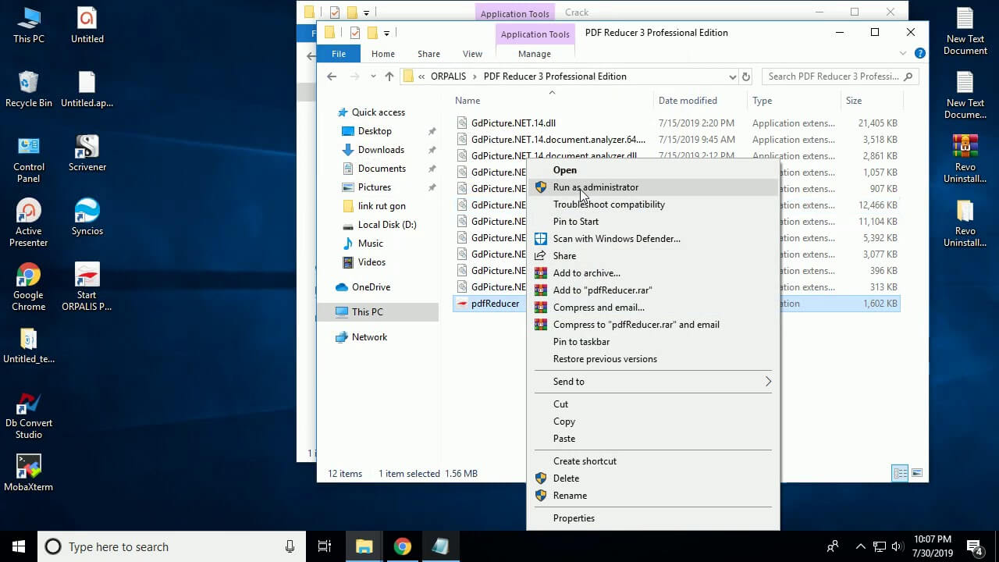Click the search box in Explorer
The width and height of the screenshot is (999, 562).
(x=839, y=76)
